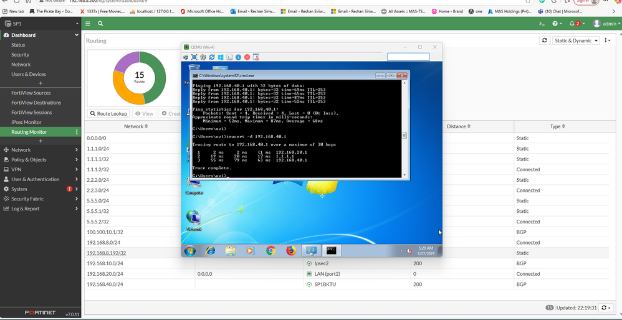The width and height of the screenshot is (622, 320).
Task: Click the Windows 7 Start orb
Action: (189, 251)
